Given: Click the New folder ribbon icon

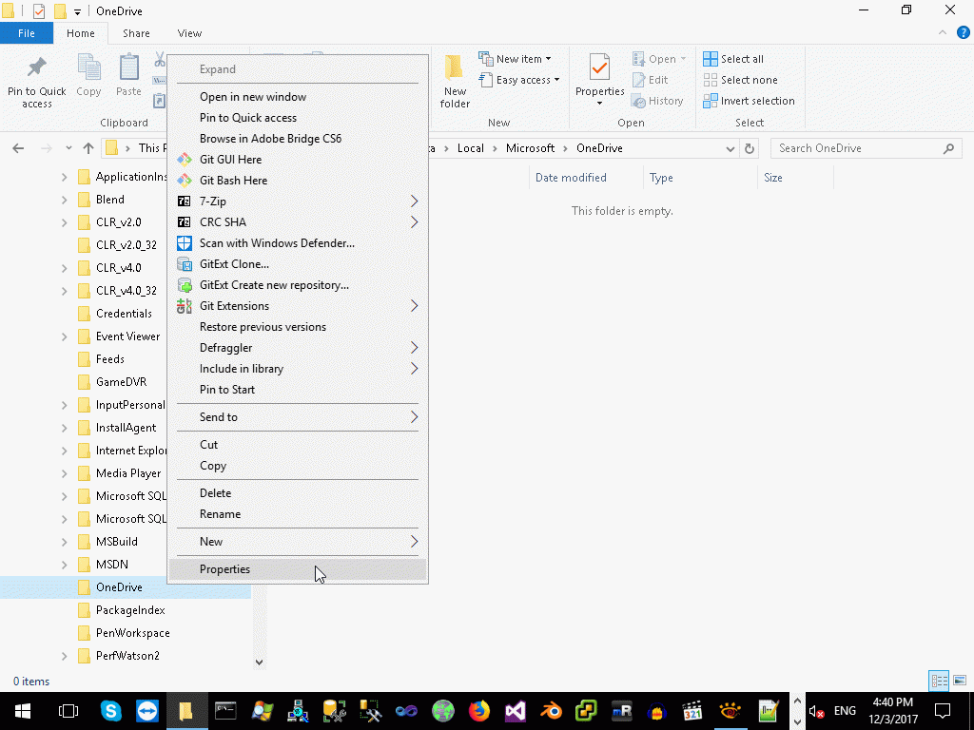Looking at the screenshot, I should click(x=455, y=82).
